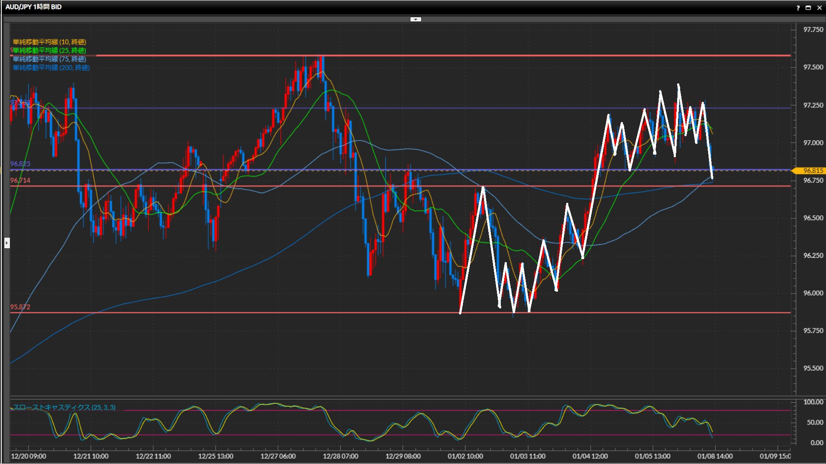The width and height of the screenshot is (826, 464).
Task: Click the 95.872 support line label
Action: [20, 307]
